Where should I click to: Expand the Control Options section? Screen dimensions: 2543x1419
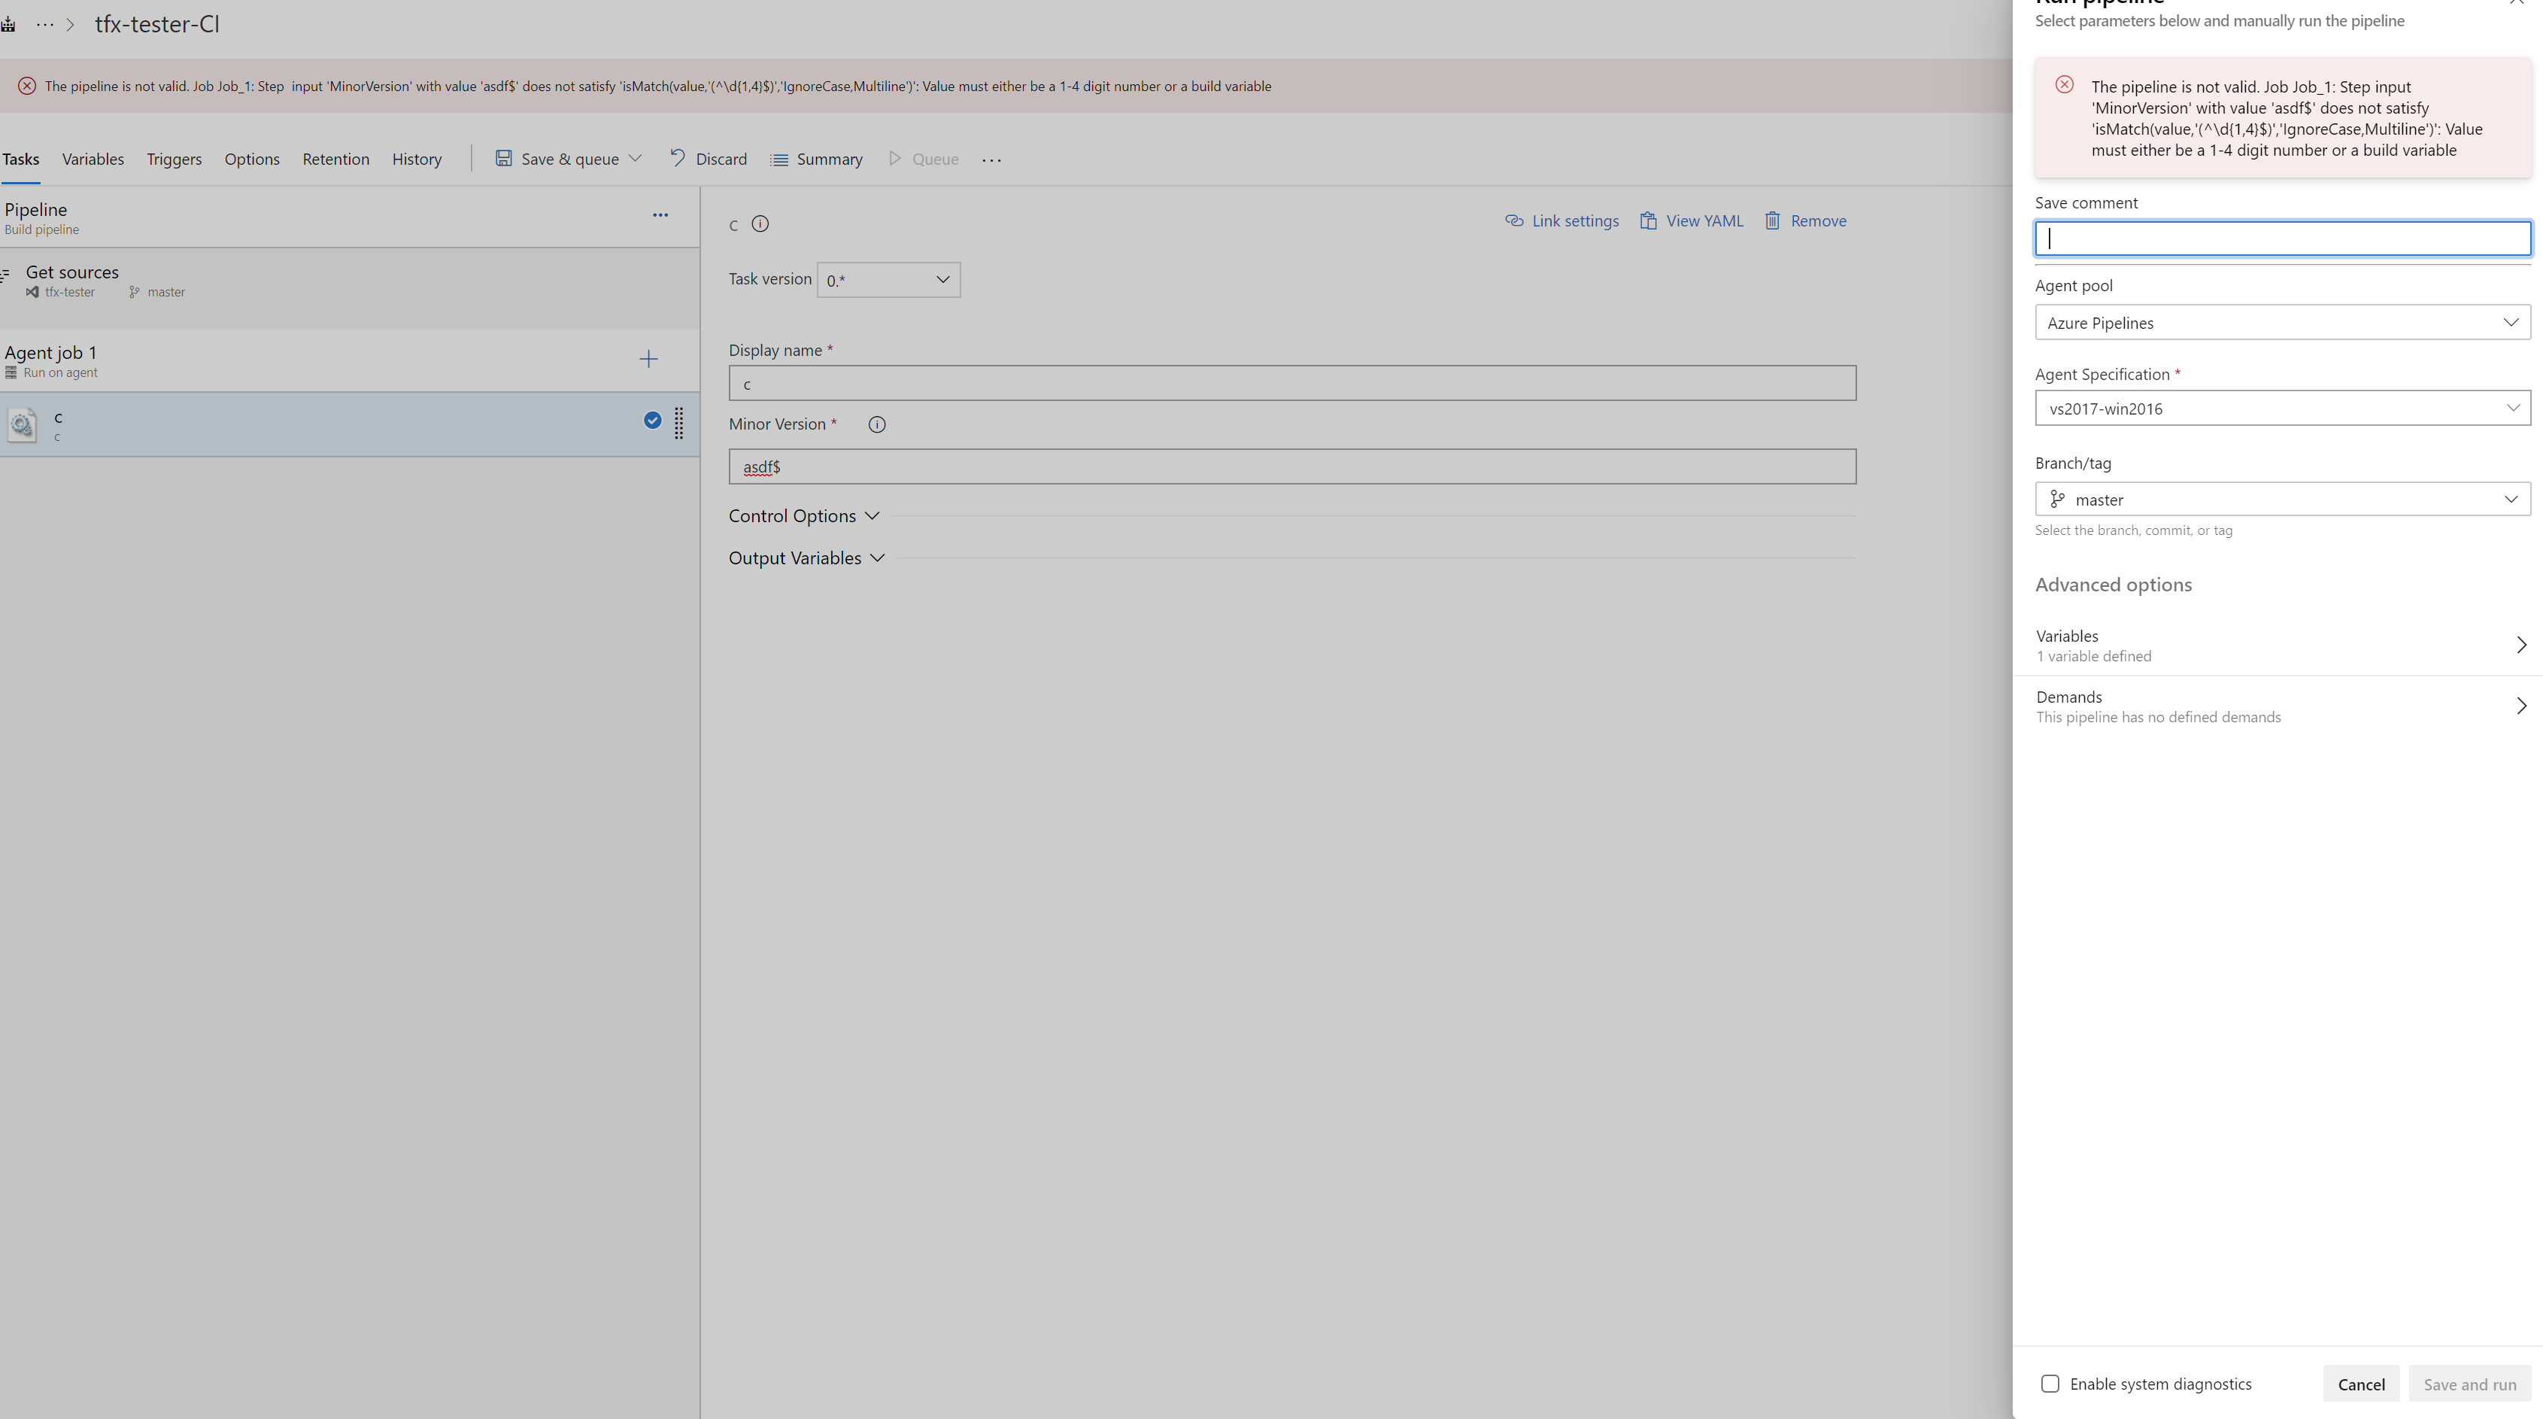click(x=803, y=516)
